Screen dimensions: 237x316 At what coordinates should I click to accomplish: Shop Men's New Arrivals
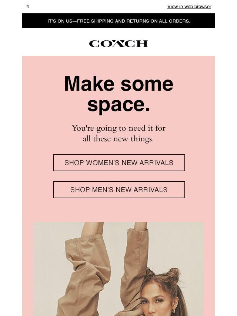[119, 190]
